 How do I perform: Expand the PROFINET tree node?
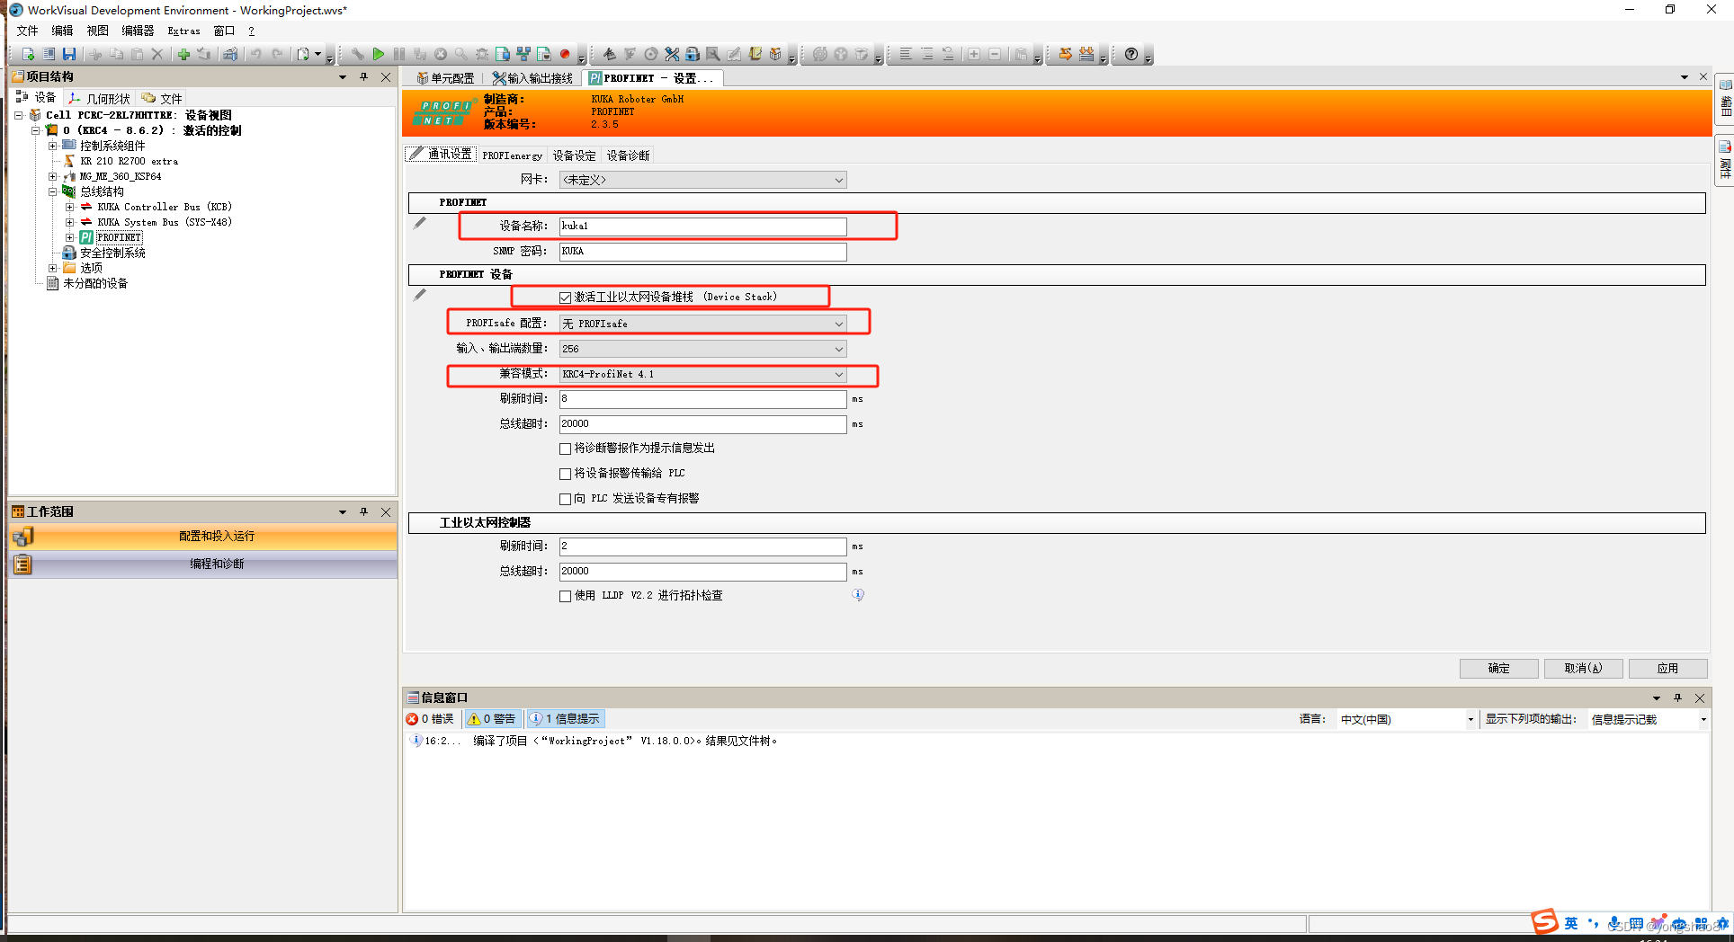click(x=69, y=237)
